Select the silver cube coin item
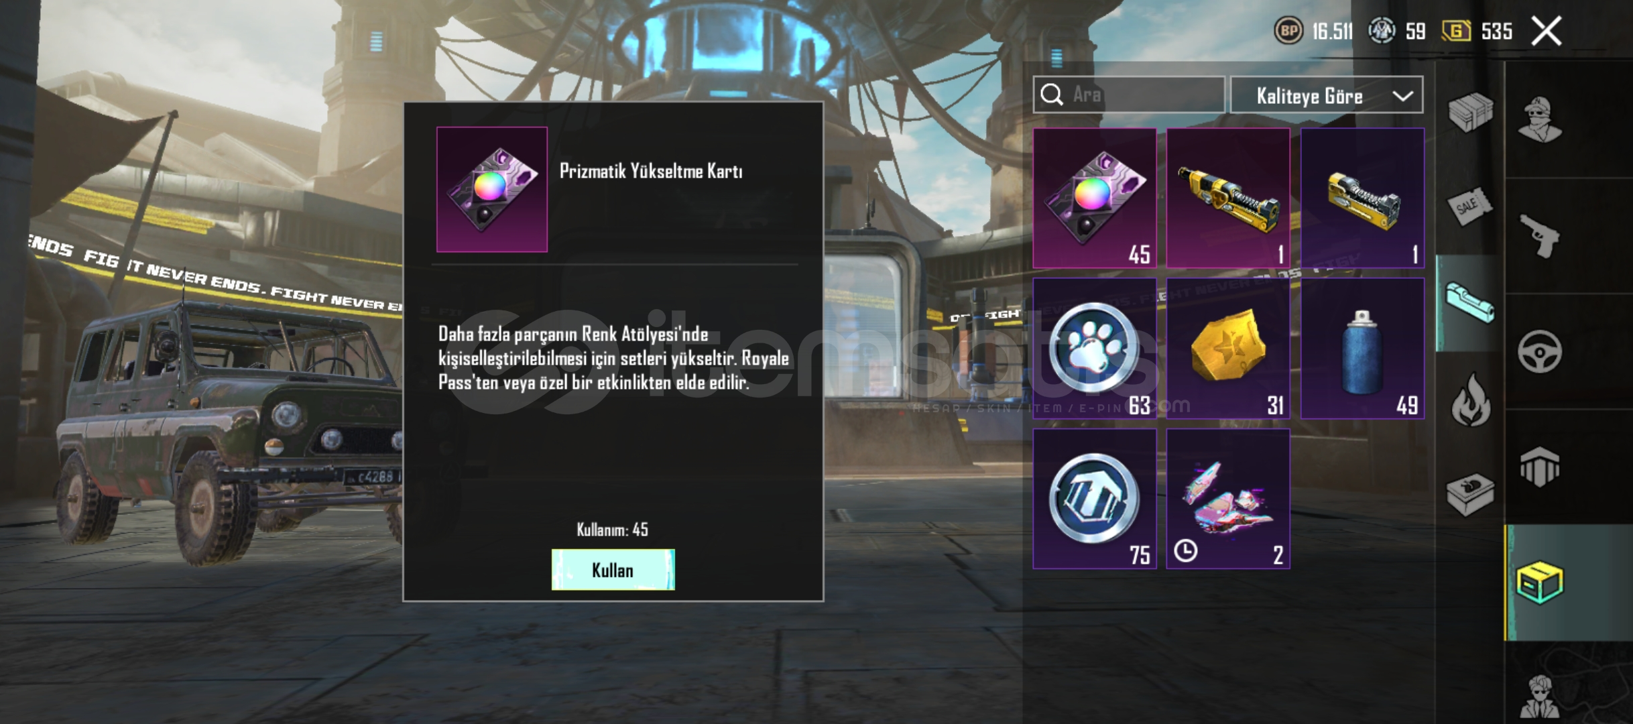1633x724 pixels. pyautogui.click(x=1095, y=499)
